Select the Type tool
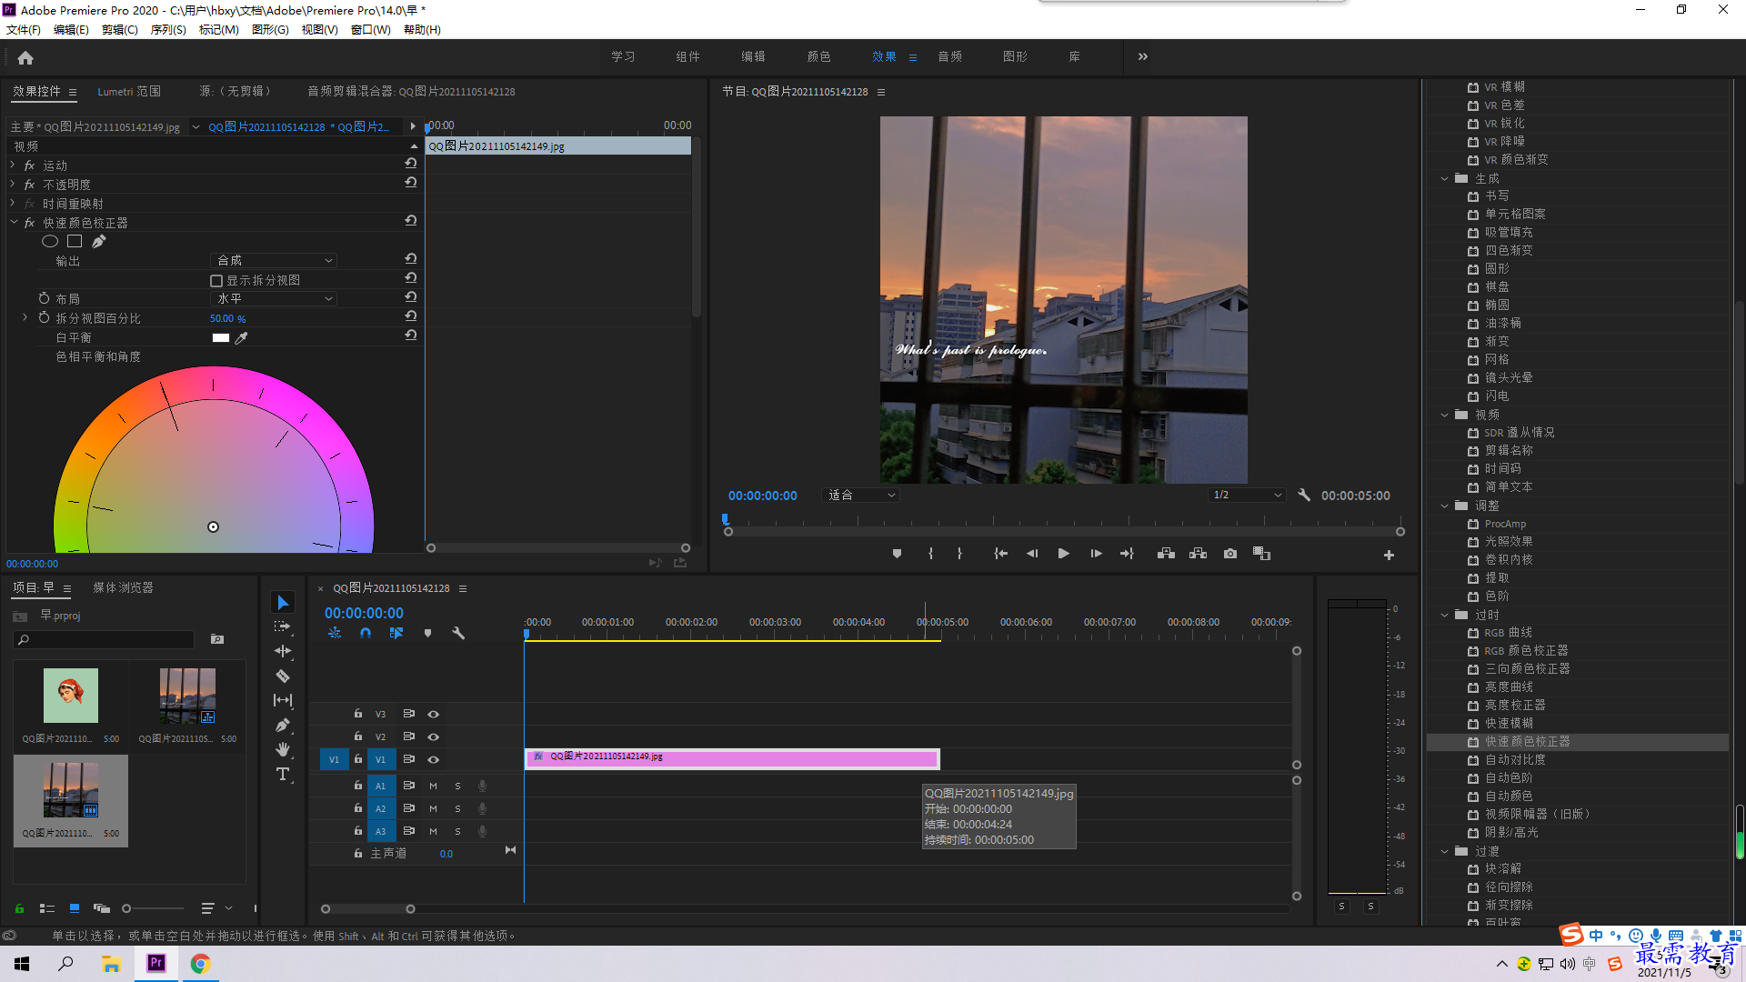Viewport: 1746px width, 982px height. coord(283,774)
